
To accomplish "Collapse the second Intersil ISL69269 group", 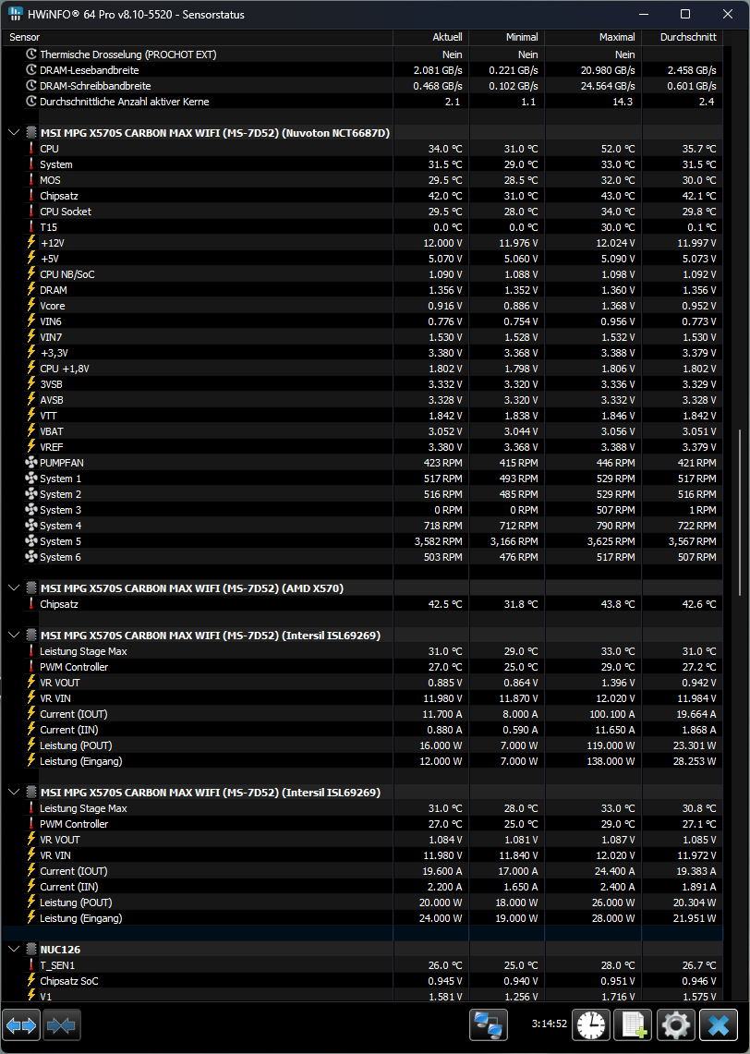I will (x=14, y=793).
